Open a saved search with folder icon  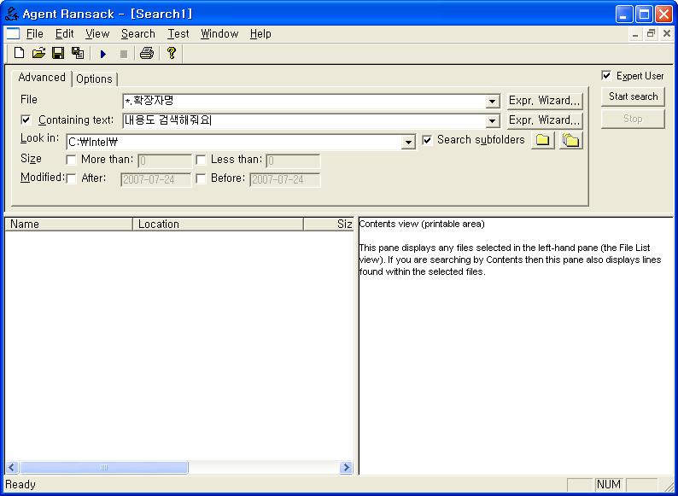(x=38, y=53)
